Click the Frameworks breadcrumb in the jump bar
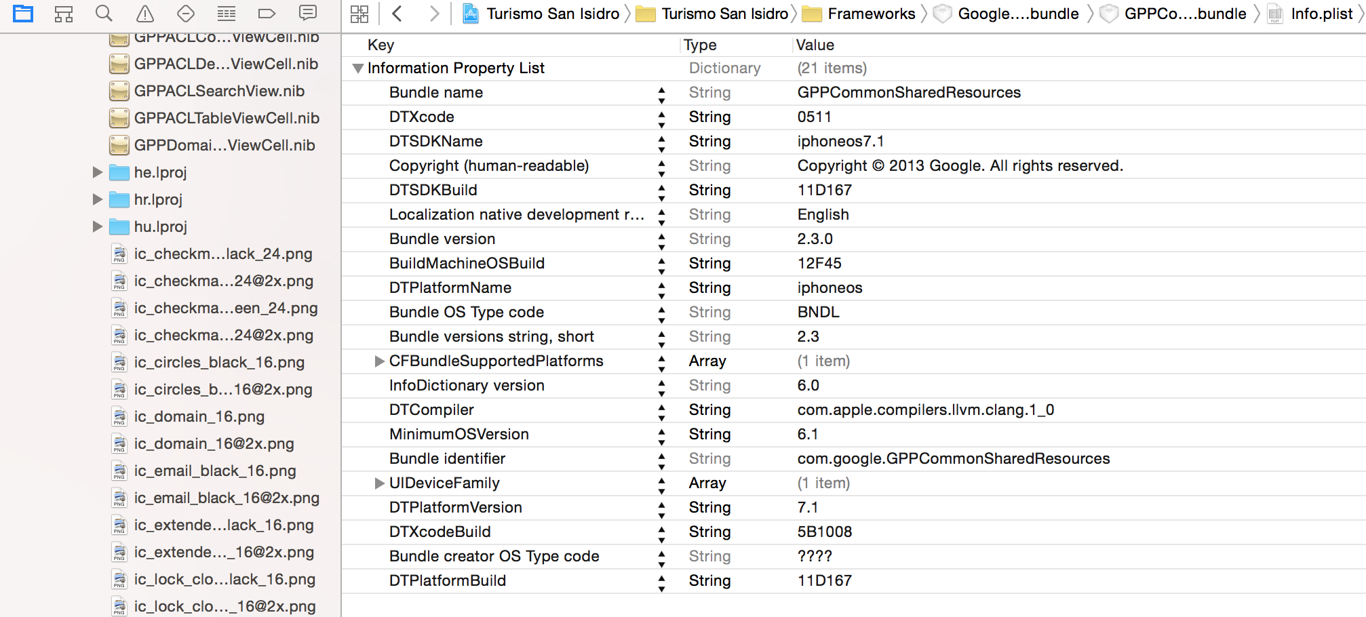Screen dimensions: 1366x617 pos(871,14)
